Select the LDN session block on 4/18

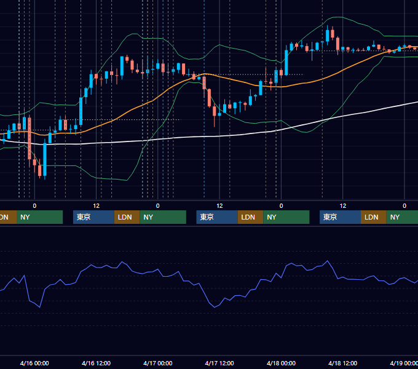374,217
